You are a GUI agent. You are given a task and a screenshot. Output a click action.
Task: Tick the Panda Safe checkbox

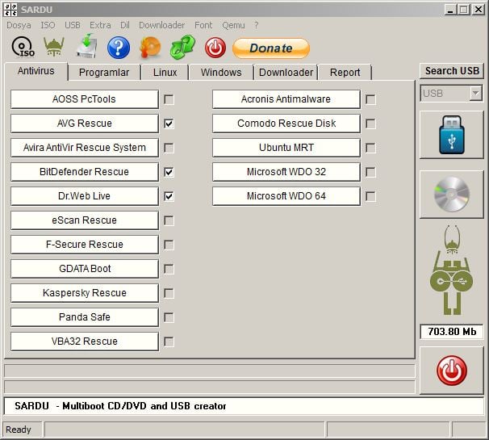[169, 317]
